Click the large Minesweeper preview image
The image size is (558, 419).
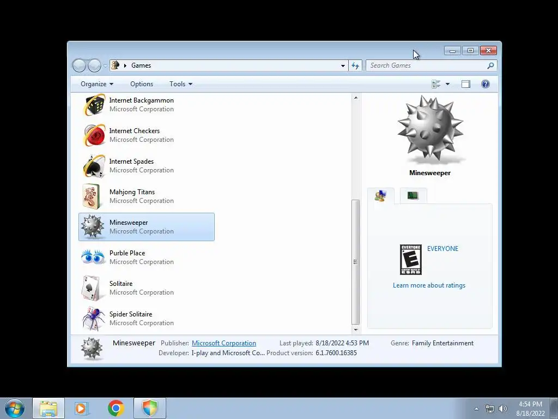[x=430, y=129]
